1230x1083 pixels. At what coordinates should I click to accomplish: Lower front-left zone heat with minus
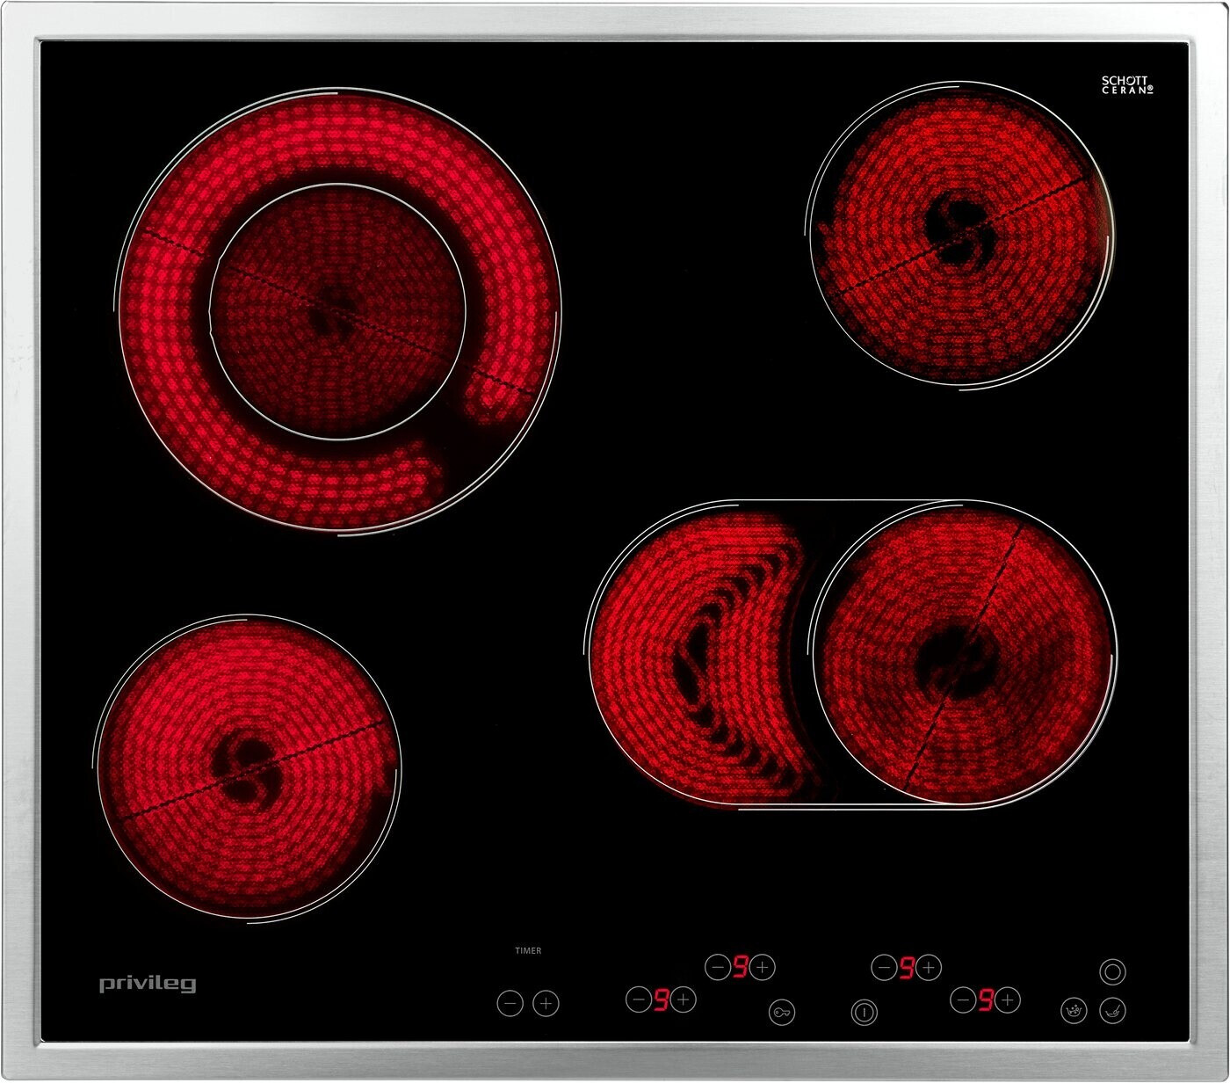639,999
